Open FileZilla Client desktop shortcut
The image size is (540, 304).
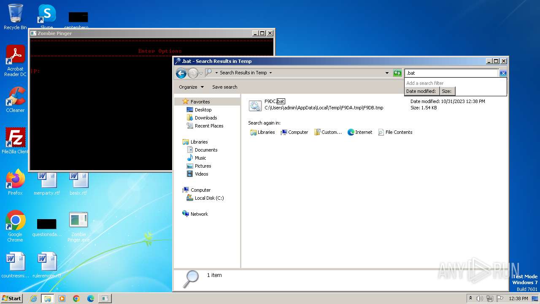pyautogui.click(x=15, y=141)
